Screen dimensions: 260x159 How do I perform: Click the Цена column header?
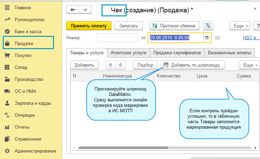pos(214,76)
